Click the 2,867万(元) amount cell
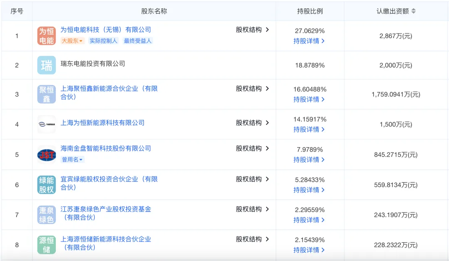 396,36
